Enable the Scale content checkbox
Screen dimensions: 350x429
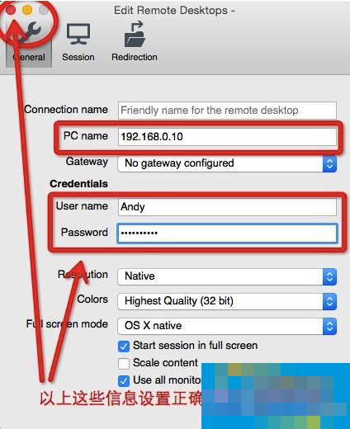124,364
